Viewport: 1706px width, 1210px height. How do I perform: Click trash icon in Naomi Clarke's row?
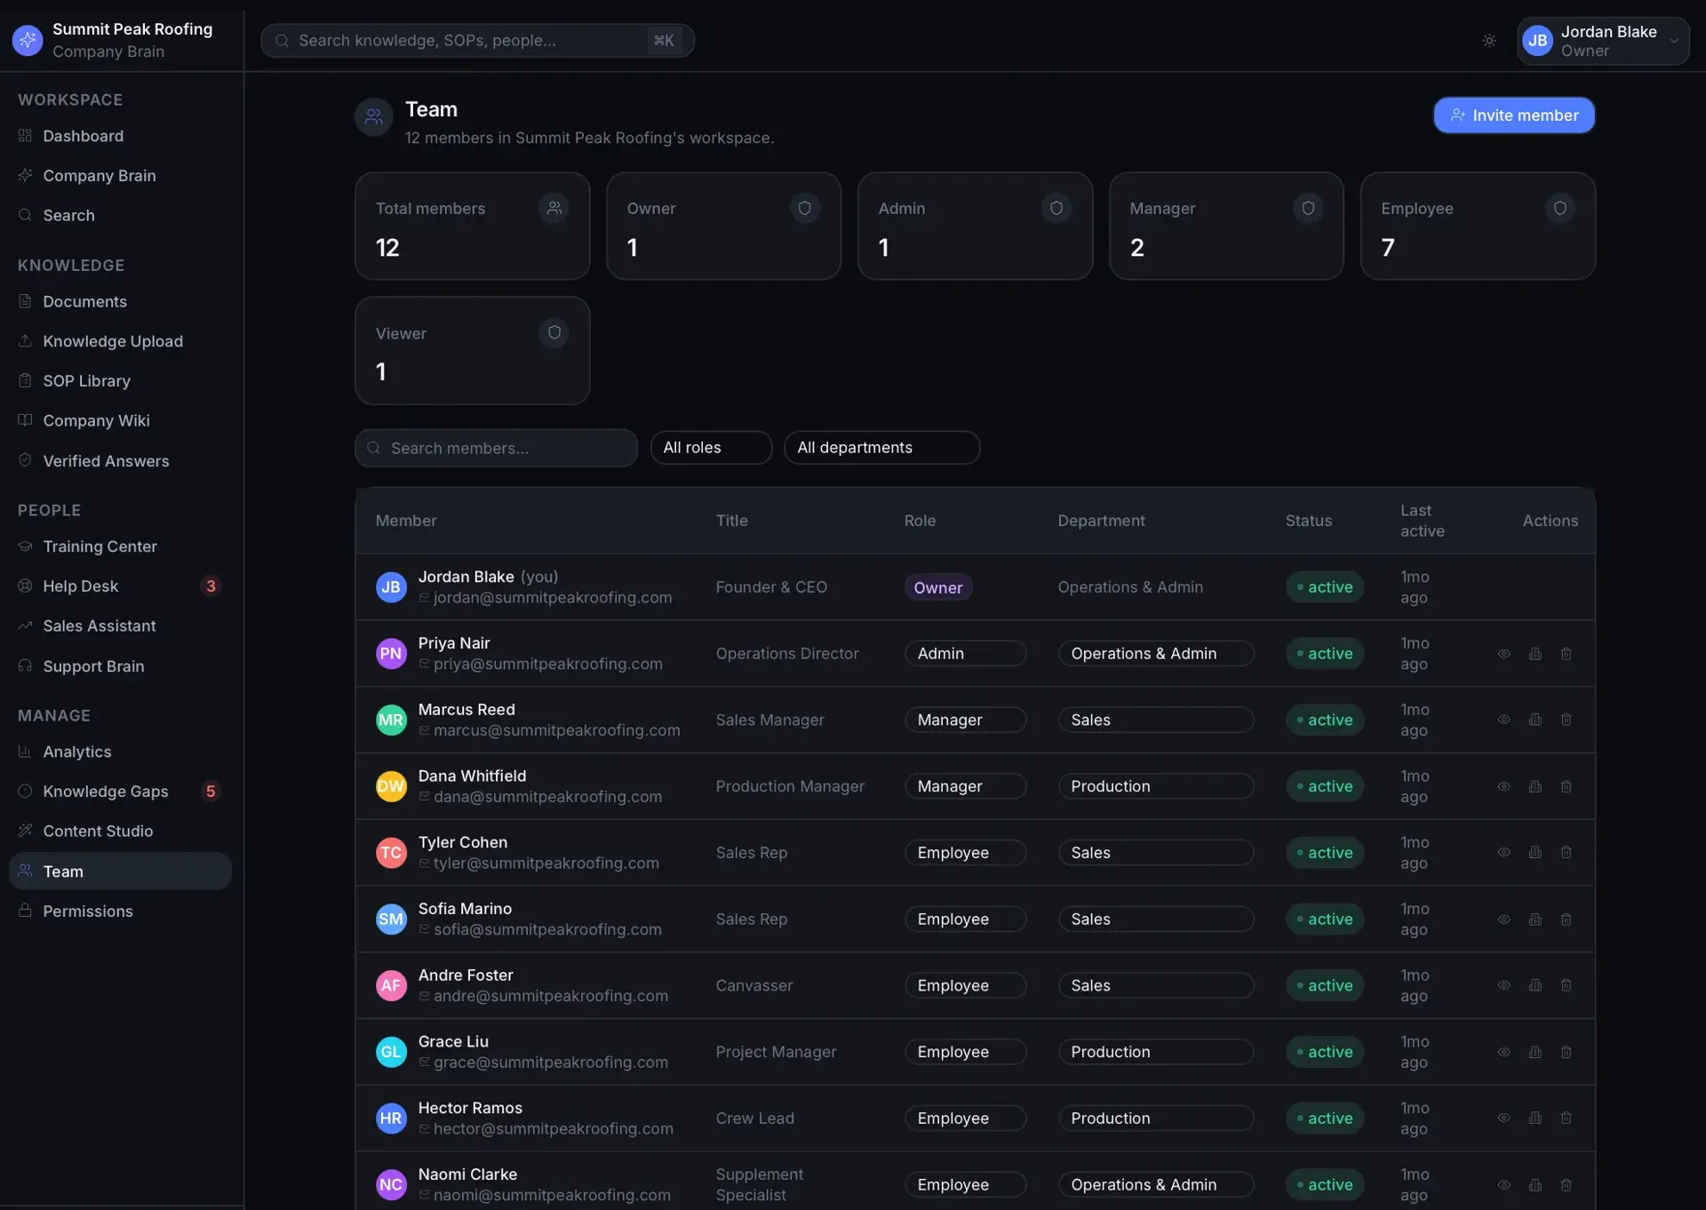tap(1566, 1185)
